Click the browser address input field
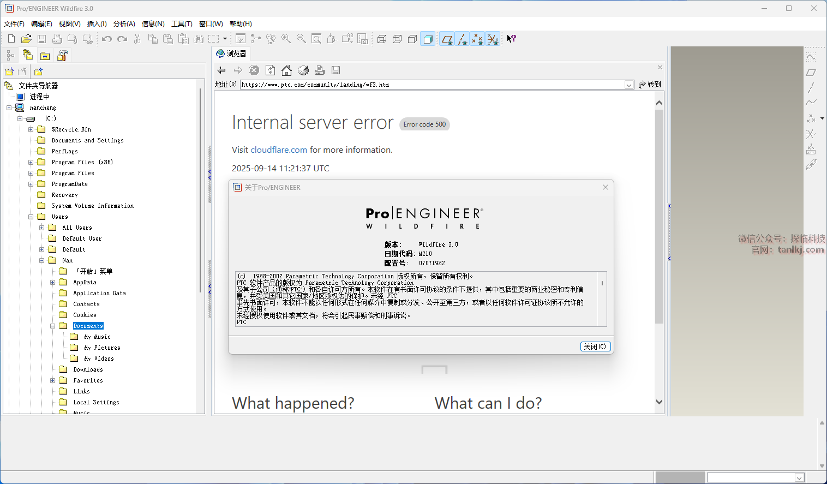The width and height of the screenshot is (827, 484). point(433,85)
